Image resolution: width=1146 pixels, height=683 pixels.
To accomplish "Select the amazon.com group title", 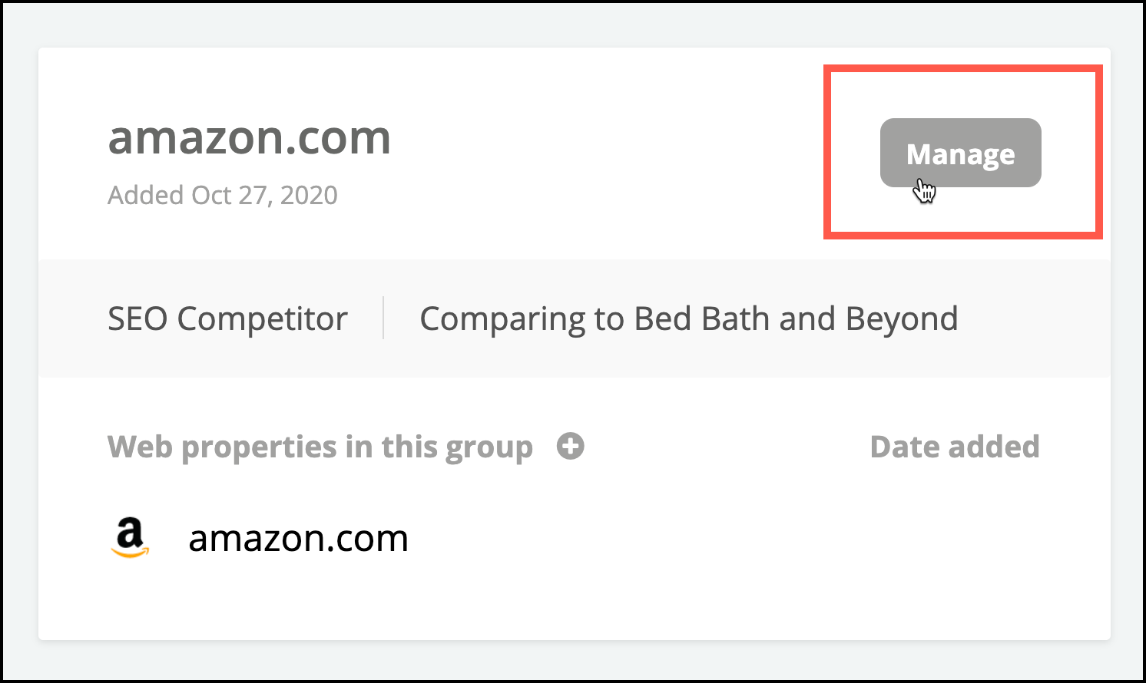I will [x=250, y=138].
